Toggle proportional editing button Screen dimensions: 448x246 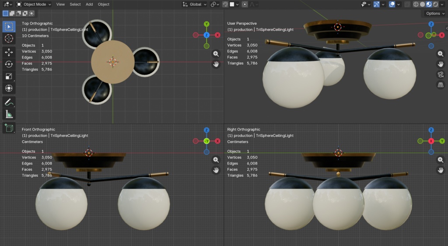245,4
